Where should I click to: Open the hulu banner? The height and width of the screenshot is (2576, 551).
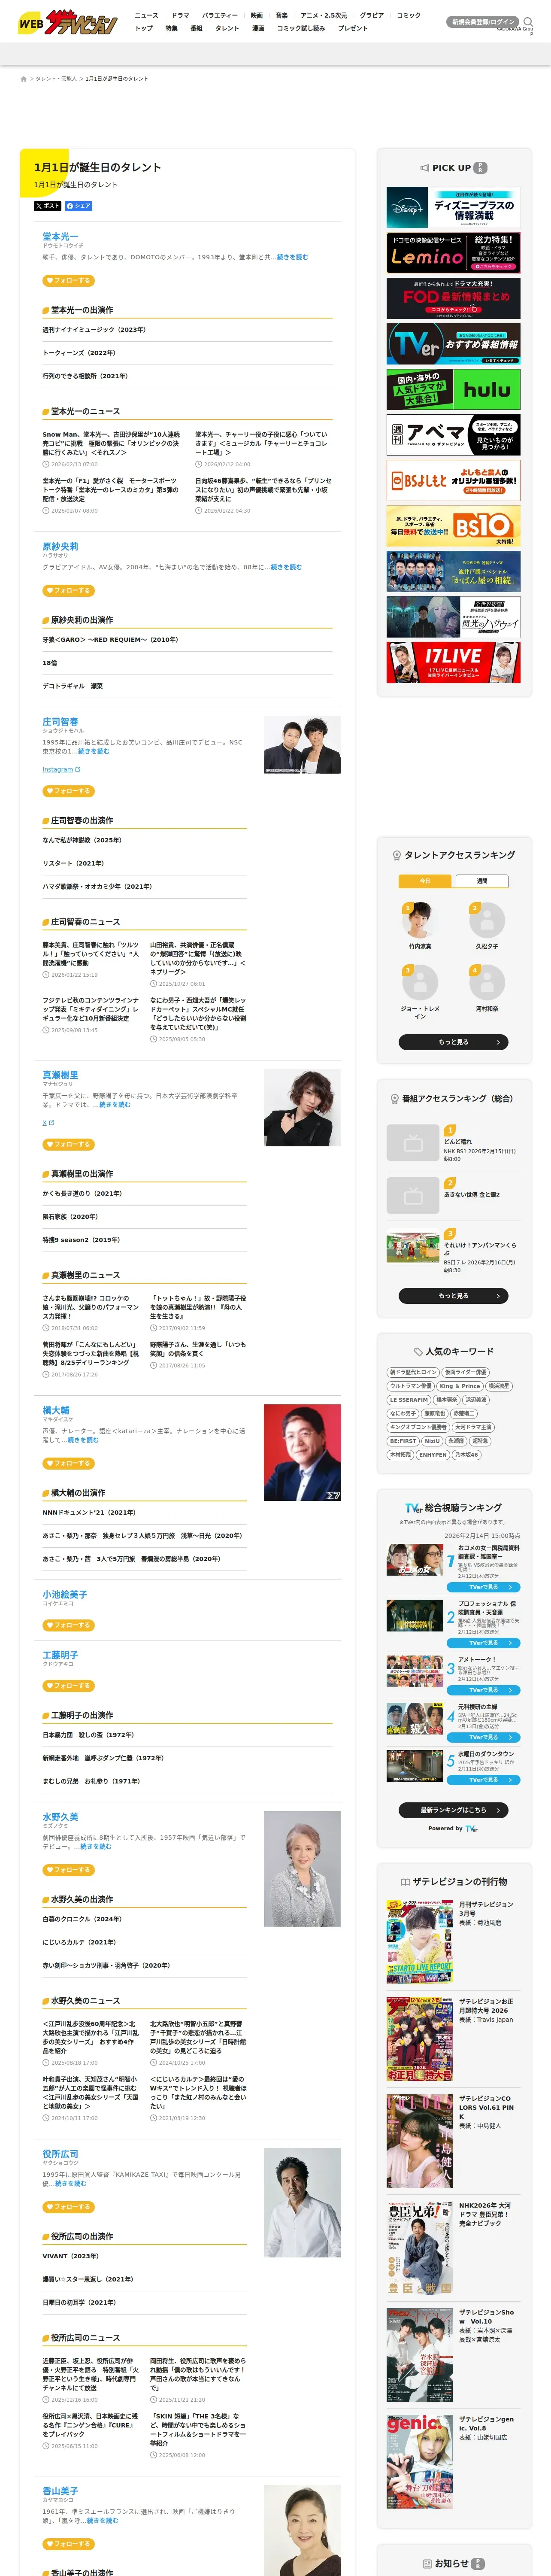tap(453, 389)
